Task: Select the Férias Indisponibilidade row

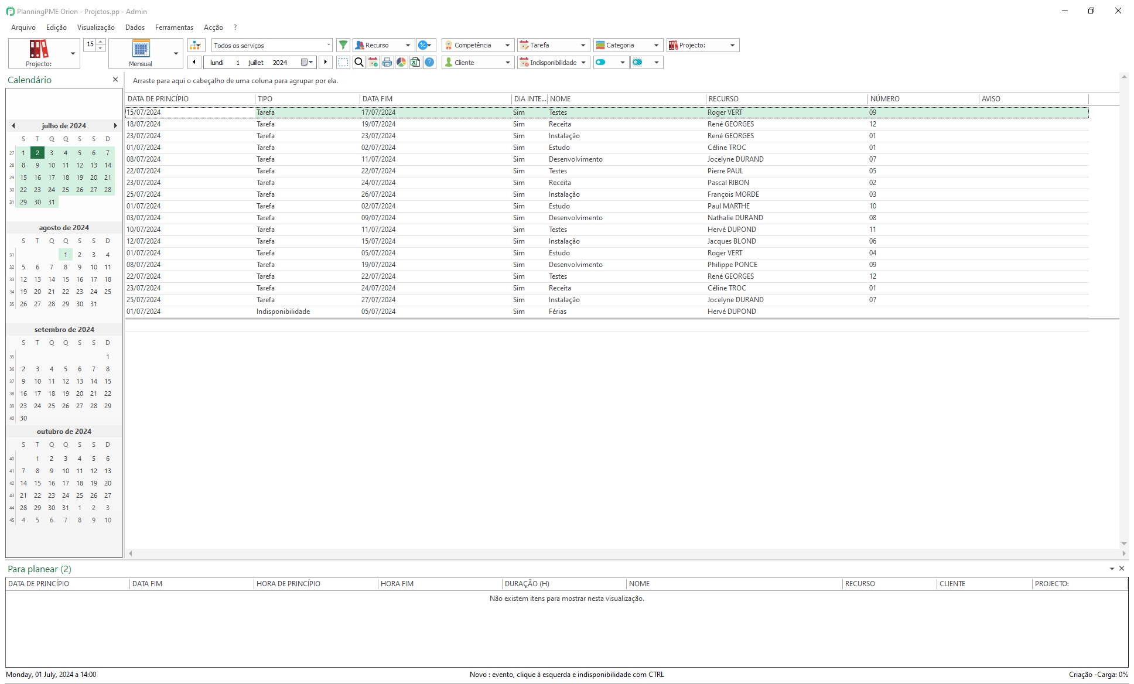Action: click(607, 312)
